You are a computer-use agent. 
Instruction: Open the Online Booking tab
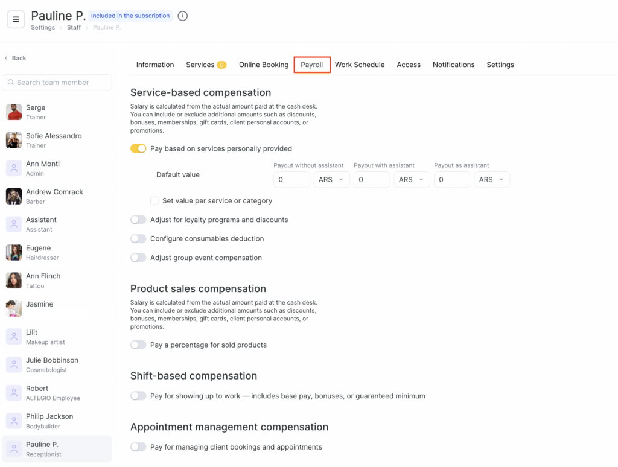point(264,65)
